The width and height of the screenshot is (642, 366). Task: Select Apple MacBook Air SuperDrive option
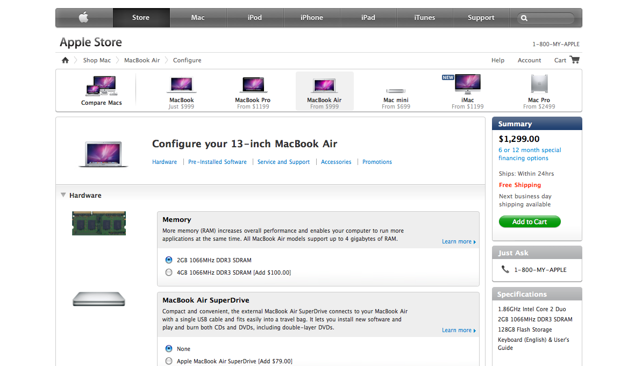pos(169,361)
